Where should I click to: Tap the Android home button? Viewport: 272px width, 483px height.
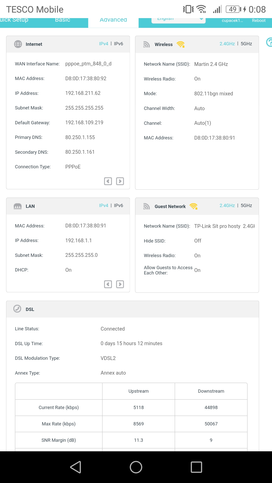coord(136,467)
